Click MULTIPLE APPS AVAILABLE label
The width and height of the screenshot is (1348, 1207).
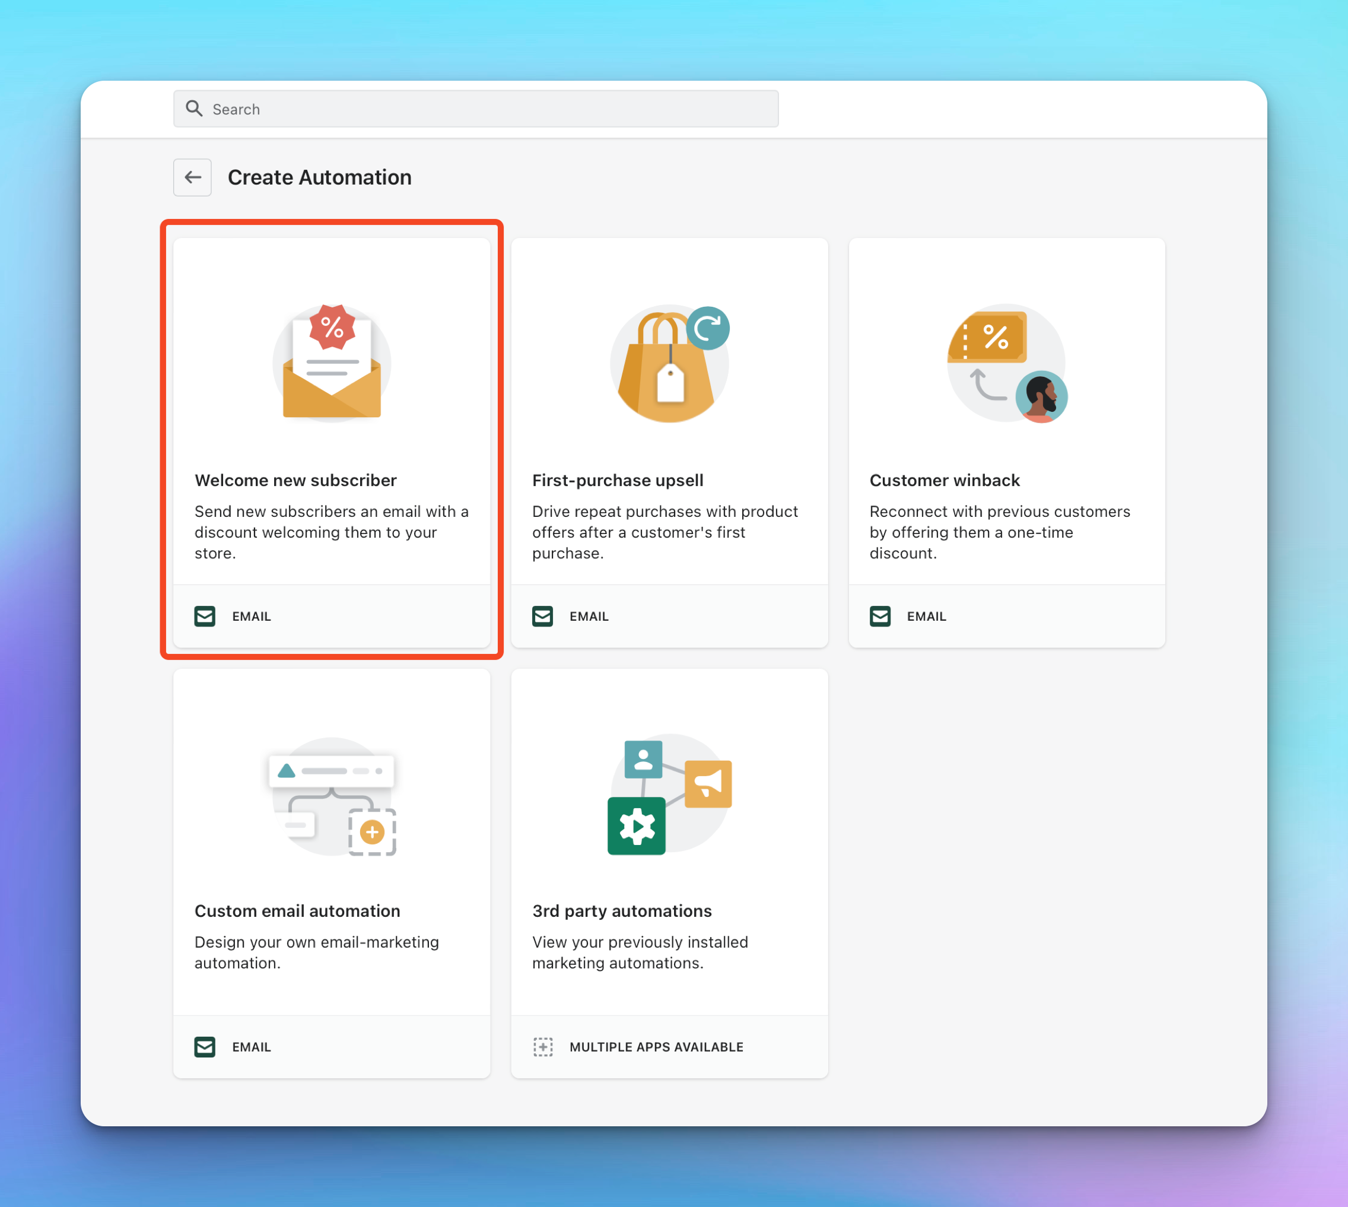click(x=656, y=1047)
